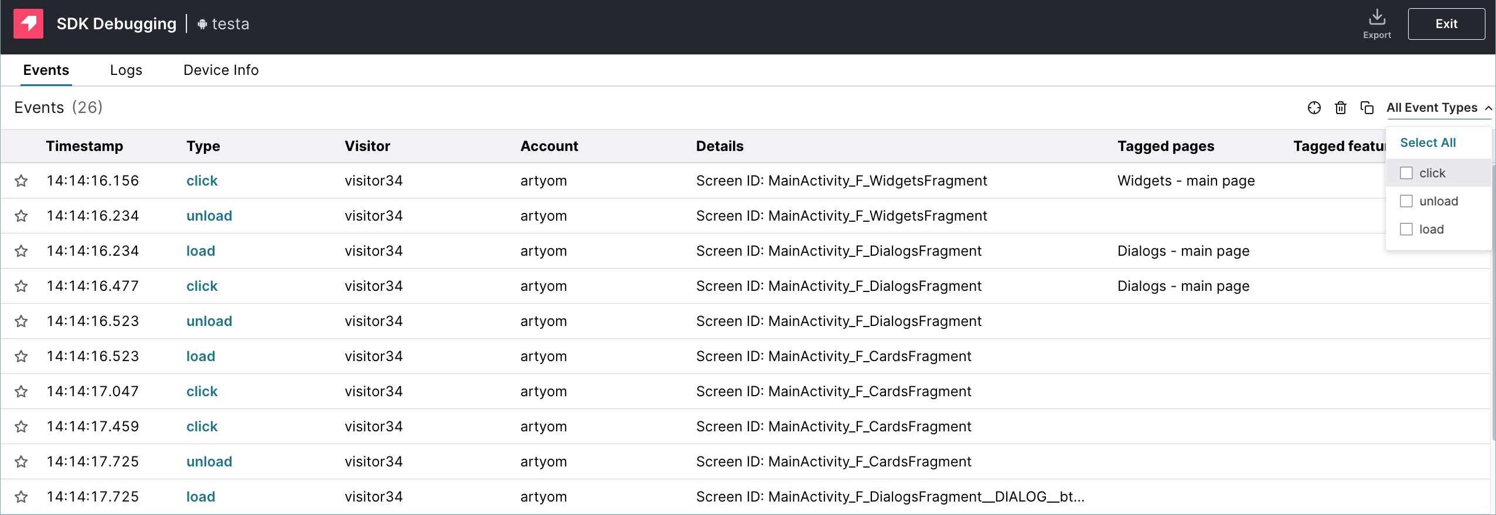Check the click event type checkbox
This screenshot has height=515, width=1496.
tap(1406, 173)
